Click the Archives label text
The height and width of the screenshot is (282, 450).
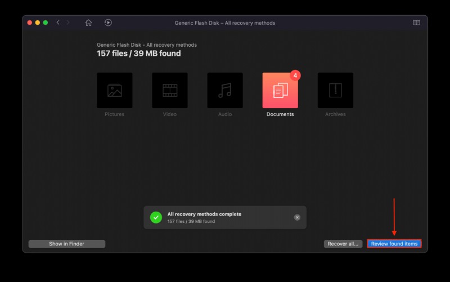(x=335, y=114)
